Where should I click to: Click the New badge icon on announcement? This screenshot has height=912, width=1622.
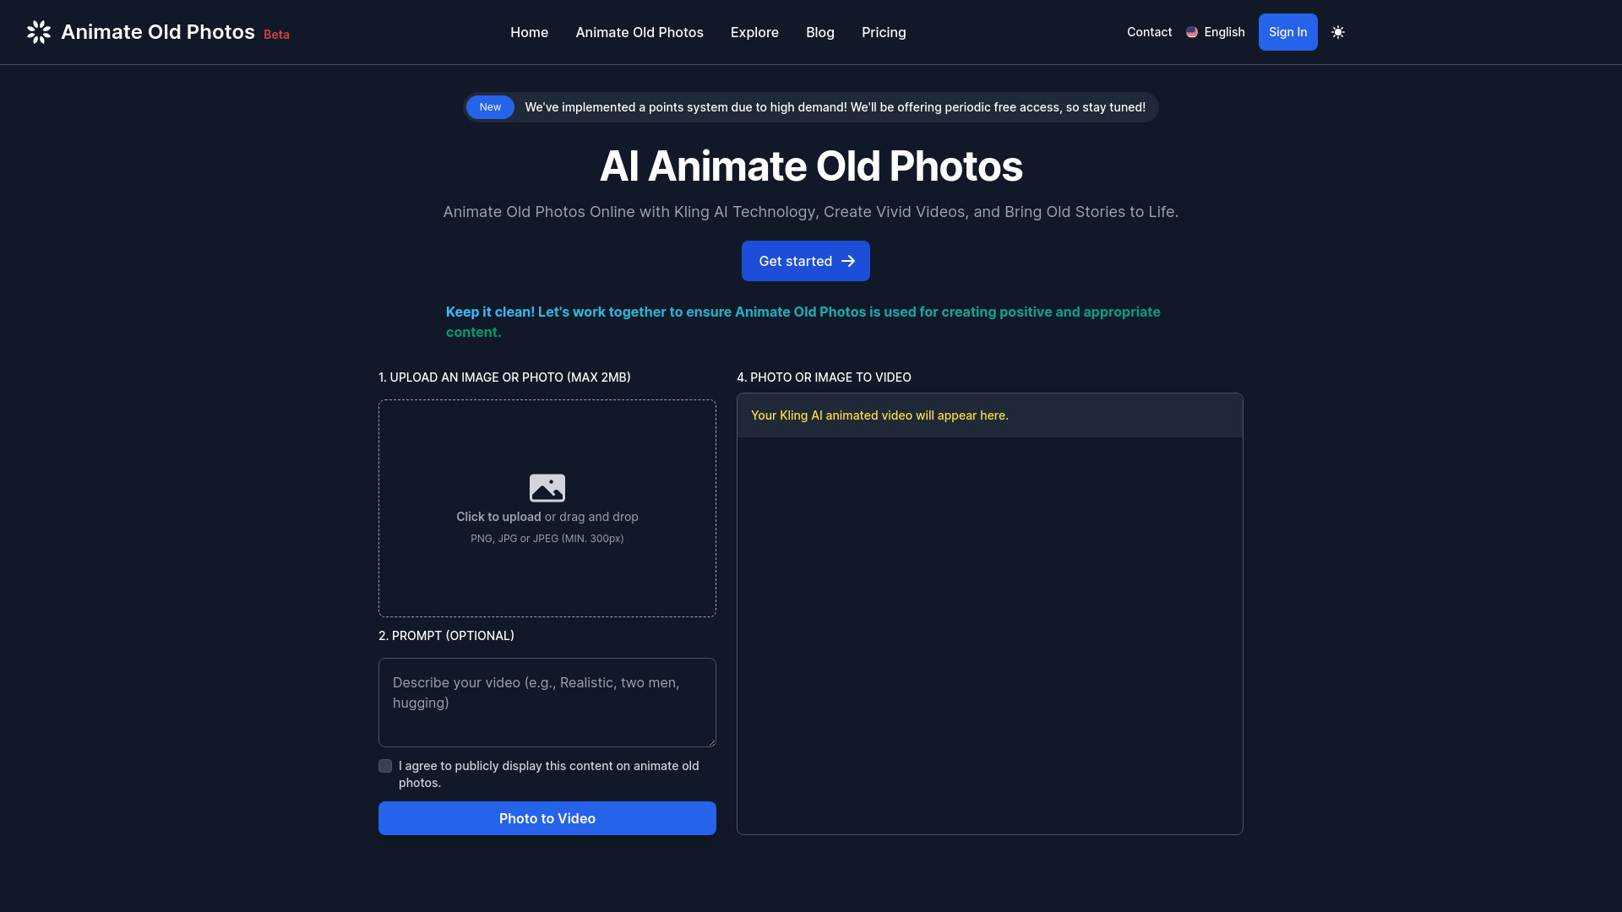tap(489, 106)
